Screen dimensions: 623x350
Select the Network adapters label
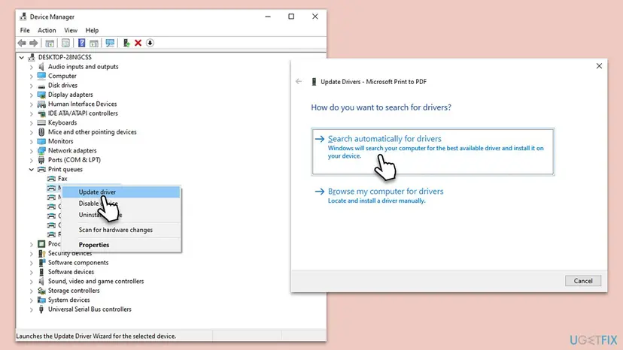click(x=72, y=151)
